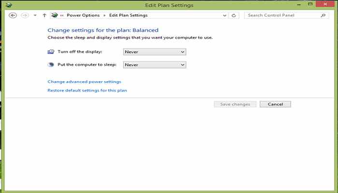Click Restore default settings for this plan
Image resolution: width=338 pixels, height=193 pixels.
(87, 90)
